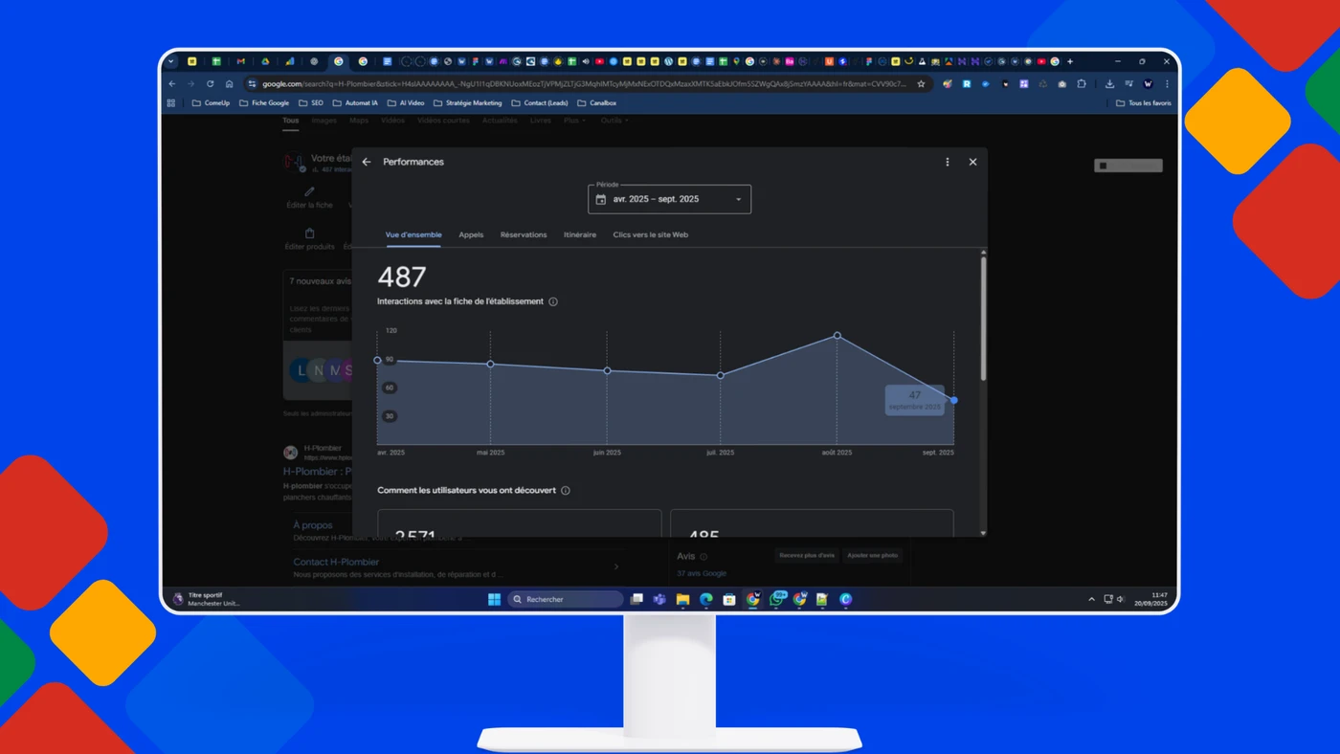This screenshot has width=1340, height=754.
Task: Open the Fiche Google bookmark folder
Action: point(264,103)
